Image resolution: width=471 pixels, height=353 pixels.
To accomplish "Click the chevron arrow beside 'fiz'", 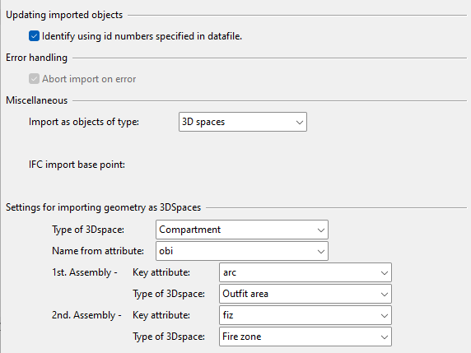I will 385,316.
